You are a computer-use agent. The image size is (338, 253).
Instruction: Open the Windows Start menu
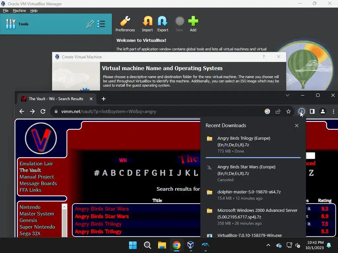point(133,245)
